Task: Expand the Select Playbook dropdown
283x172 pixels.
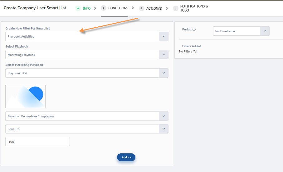Action: (x=87, y=55)
